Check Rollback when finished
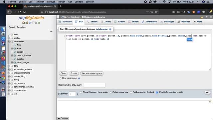The image size is (213, 120). click(131, 92)
